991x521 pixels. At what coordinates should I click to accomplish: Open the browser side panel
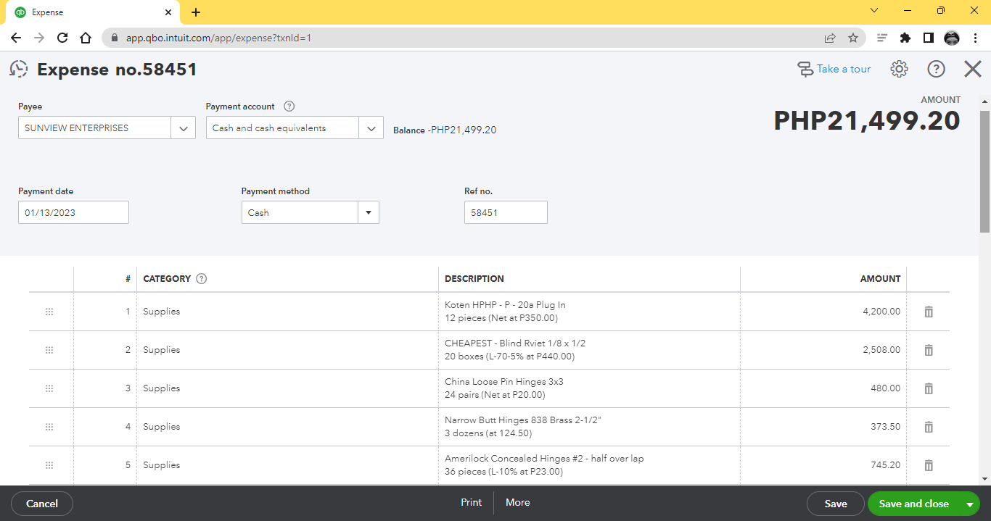(x=929, y=38)
